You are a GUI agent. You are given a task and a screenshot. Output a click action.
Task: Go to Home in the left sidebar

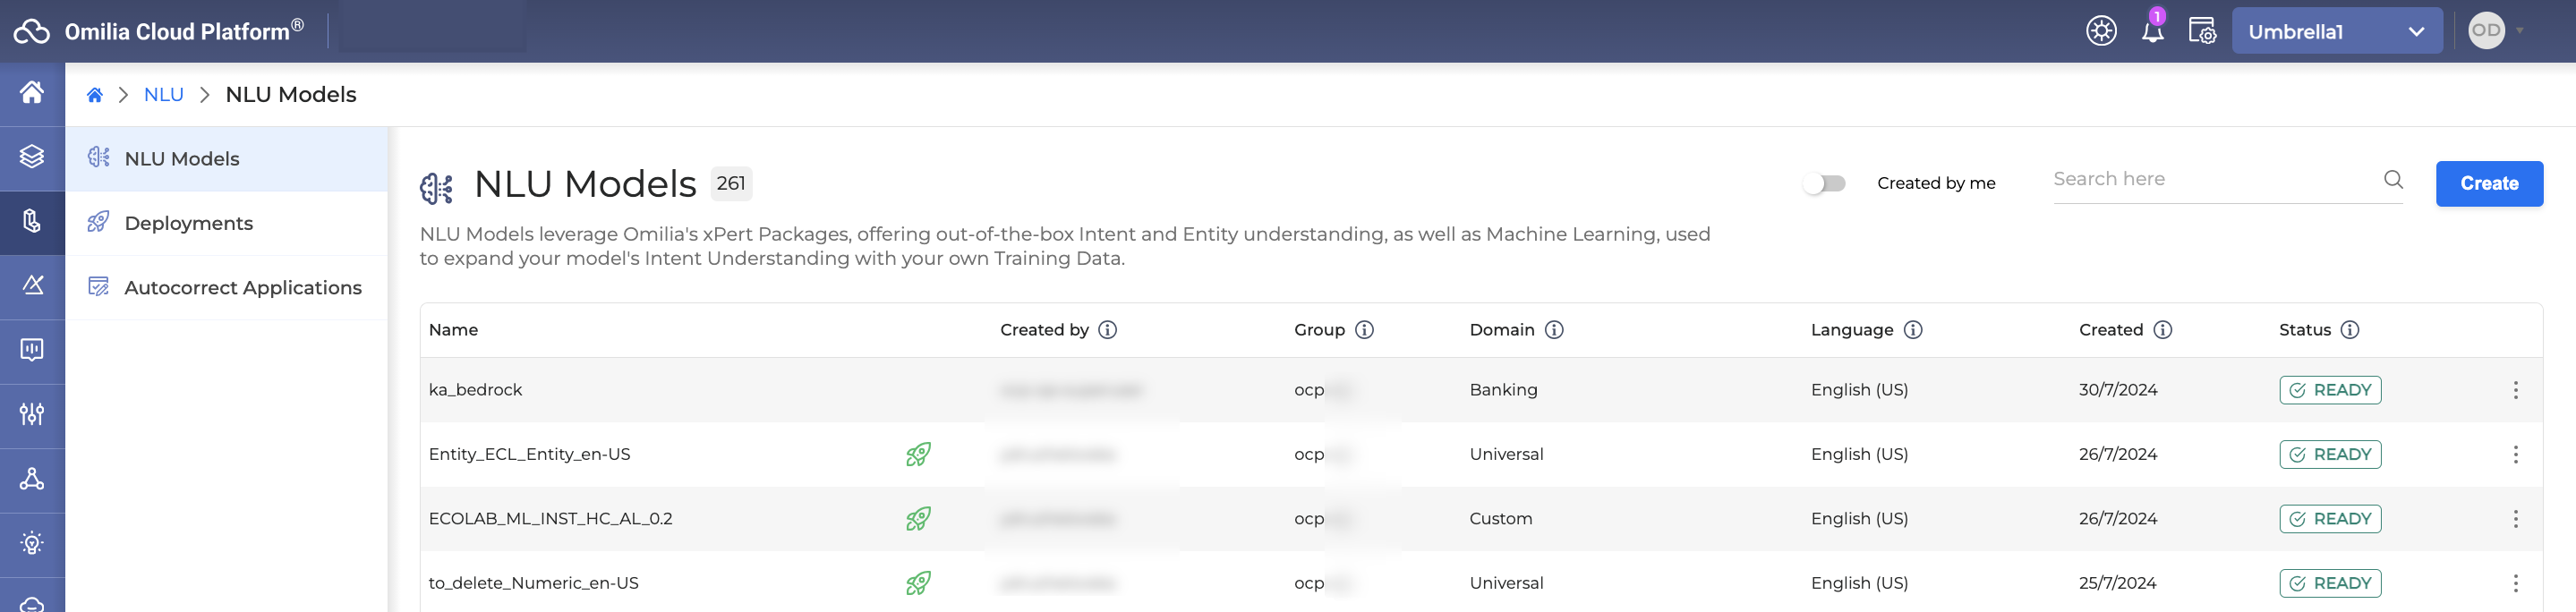pos(32,93)
